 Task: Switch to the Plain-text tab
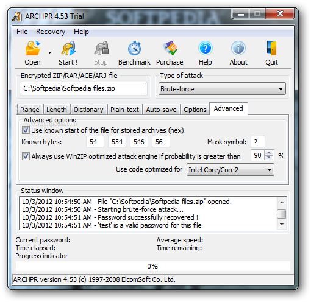[x=124, y=110]
